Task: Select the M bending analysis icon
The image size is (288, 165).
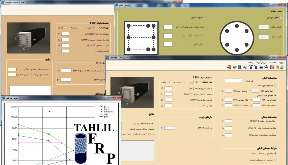Action: (266, 67)
